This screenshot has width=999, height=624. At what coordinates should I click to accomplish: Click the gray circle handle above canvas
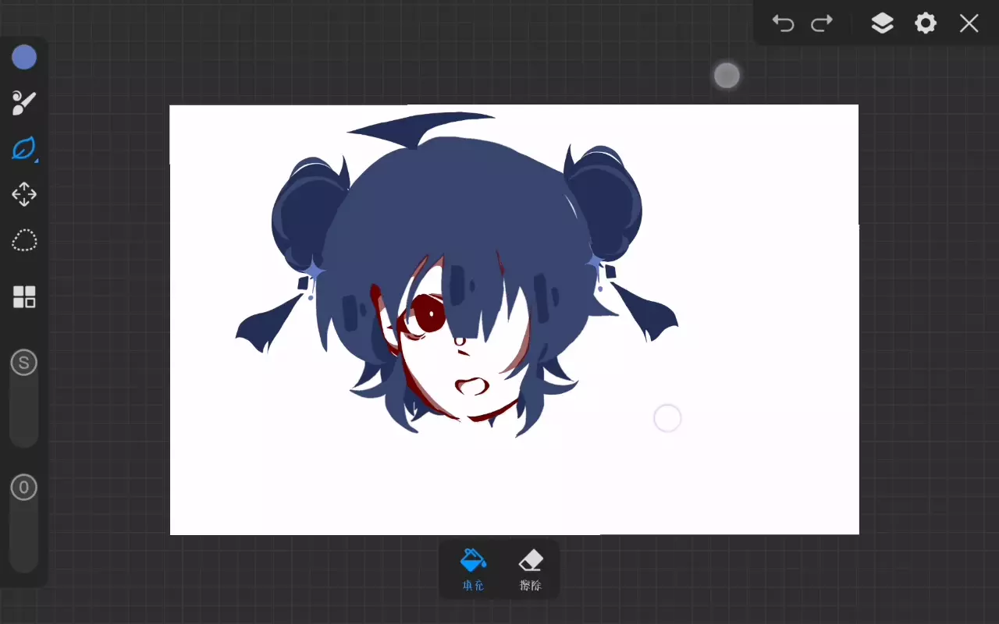[x=727, y=76]
